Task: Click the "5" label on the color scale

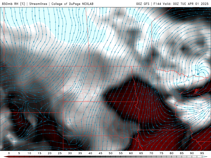Action: (19, 153)
